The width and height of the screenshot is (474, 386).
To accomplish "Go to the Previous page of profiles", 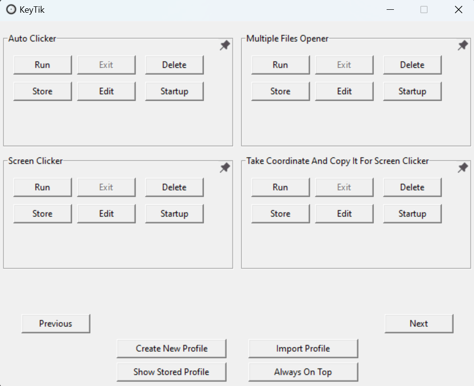I will point(56,323).
